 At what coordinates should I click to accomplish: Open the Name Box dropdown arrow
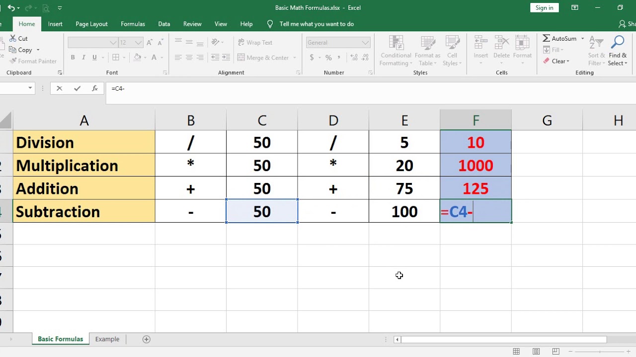(30, 88)
